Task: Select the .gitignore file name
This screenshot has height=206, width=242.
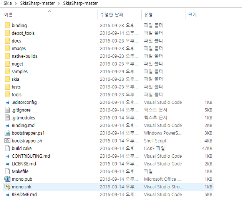Action: tap(21, 110)
